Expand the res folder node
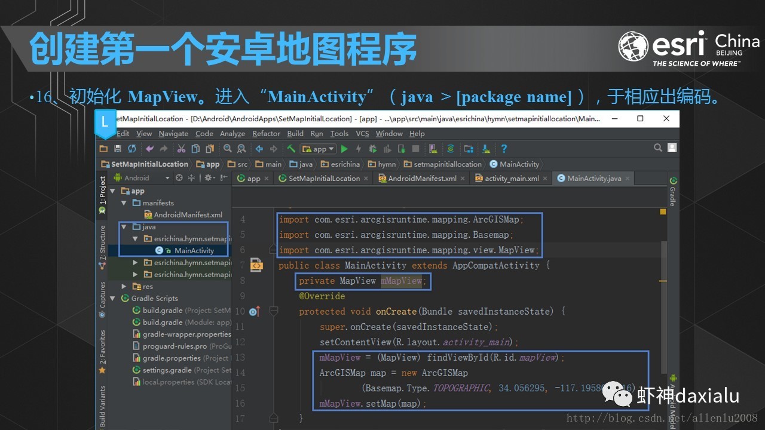This screenshot has width=765, height=430. [x=124, y=287]
